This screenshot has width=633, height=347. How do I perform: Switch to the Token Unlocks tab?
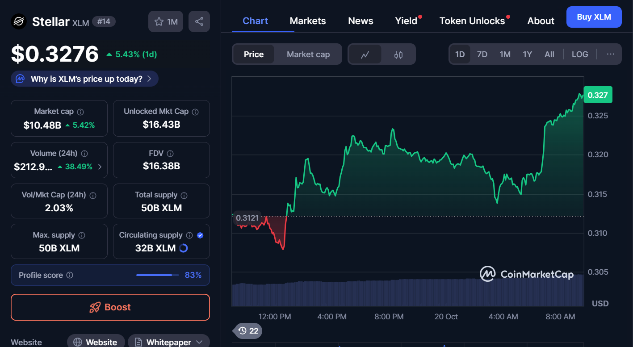(x=472, y=21)
